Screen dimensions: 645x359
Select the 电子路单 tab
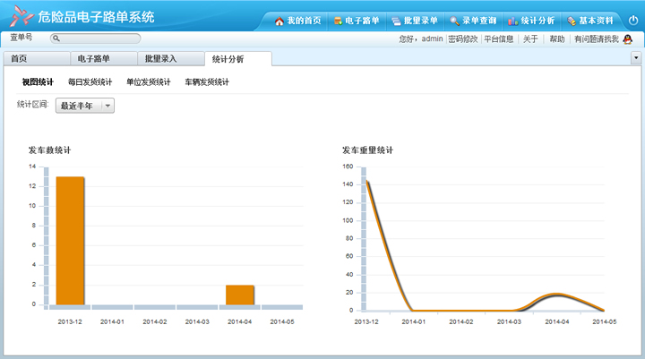(x=93, y=59)
